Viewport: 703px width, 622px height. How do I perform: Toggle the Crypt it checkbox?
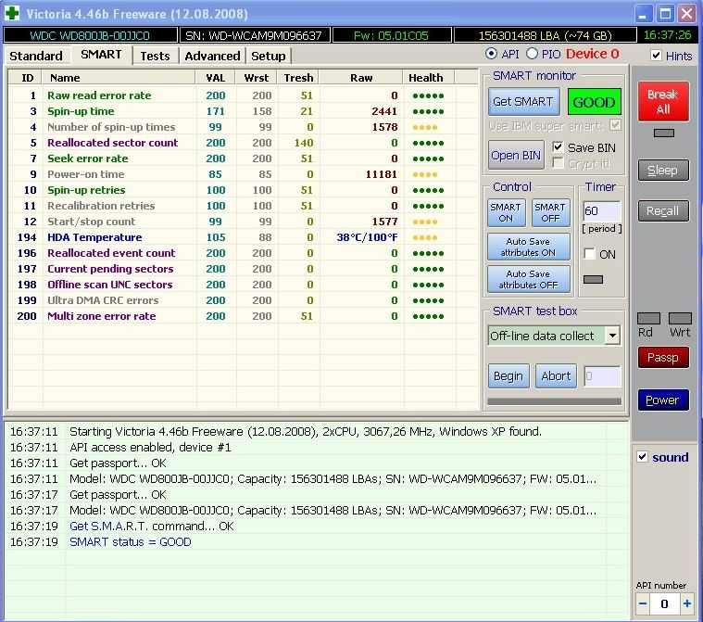pos(558,163)
